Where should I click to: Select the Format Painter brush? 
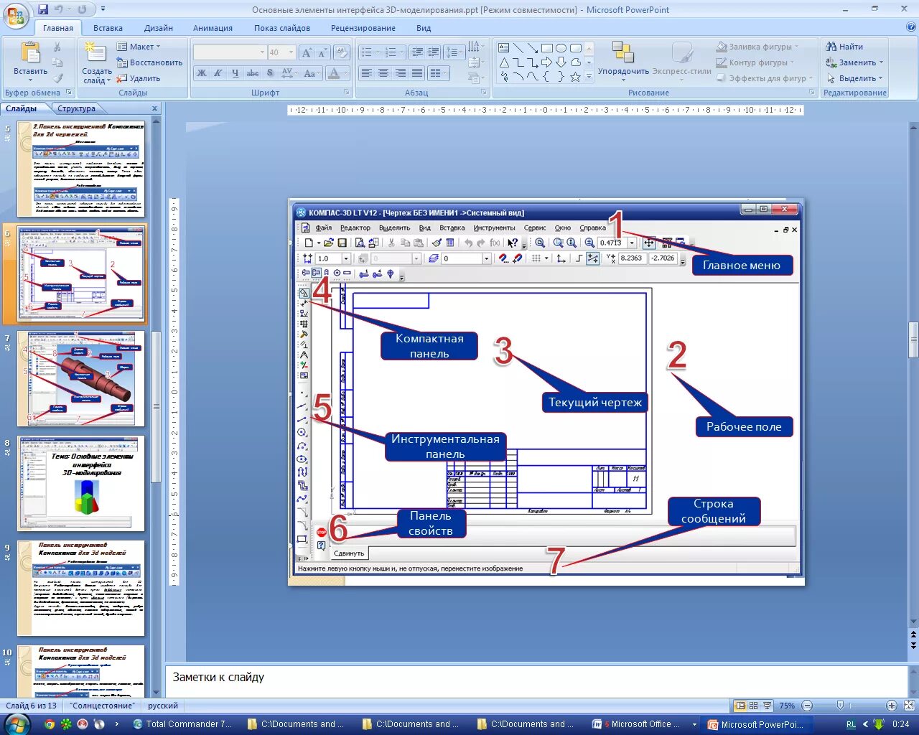(x=57, y=78)
